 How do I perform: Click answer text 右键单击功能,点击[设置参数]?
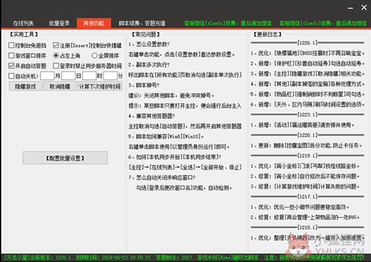click(x=182, y=54)
